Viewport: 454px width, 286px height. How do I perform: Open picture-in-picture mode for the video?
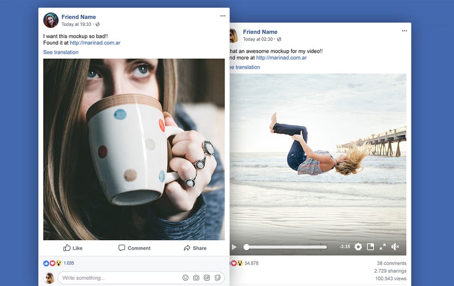click(370, 247)
